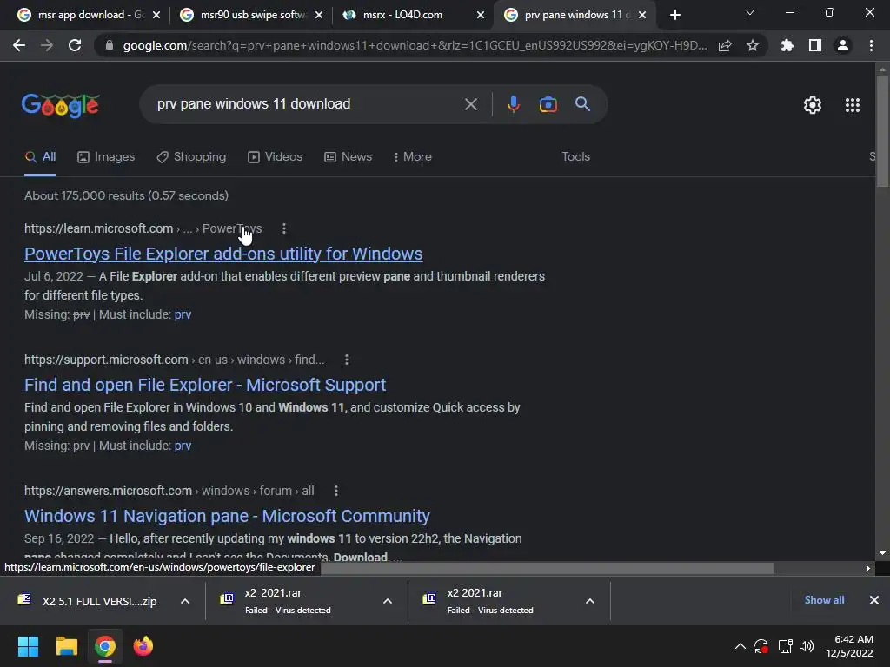Open search Tools button
Viewport: 890px width, 667px height.
coord(575,157)
